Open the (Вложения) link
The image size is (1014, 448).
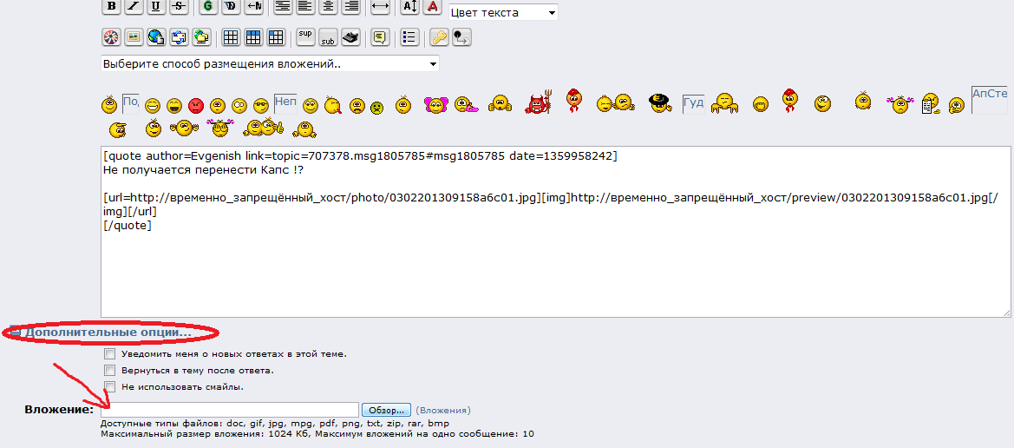[443, 410]
